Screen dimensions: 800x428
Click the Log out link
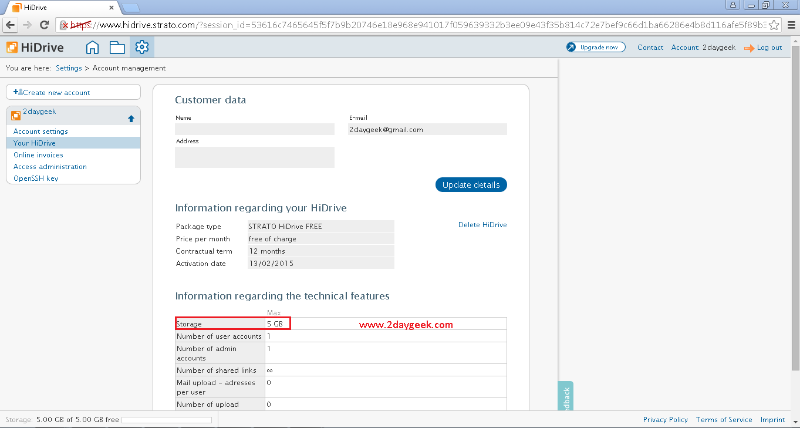(769, 48)
